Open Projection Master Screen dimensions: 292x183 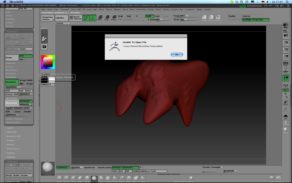(x=48, y=18)
